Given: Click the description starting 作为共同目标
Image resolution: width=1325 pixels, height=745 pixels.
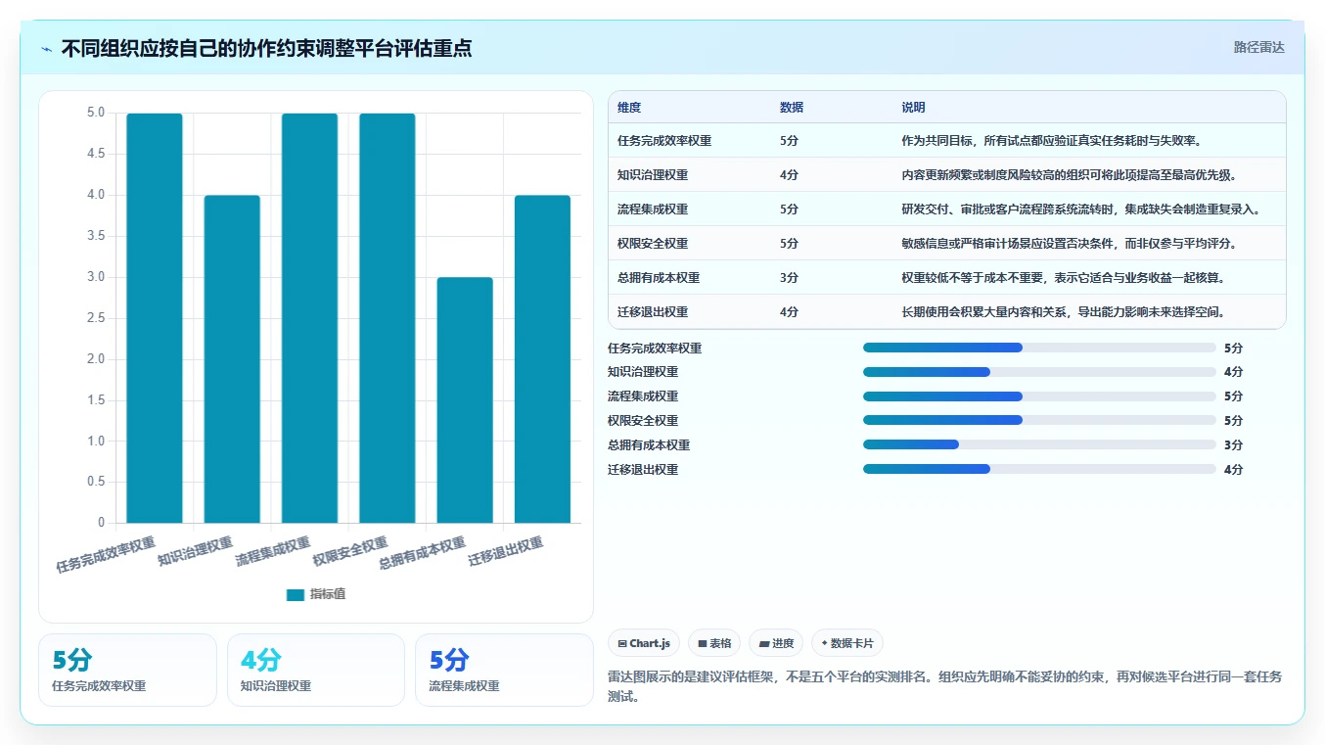Looking at the screenshot, I should (1052, 141).
